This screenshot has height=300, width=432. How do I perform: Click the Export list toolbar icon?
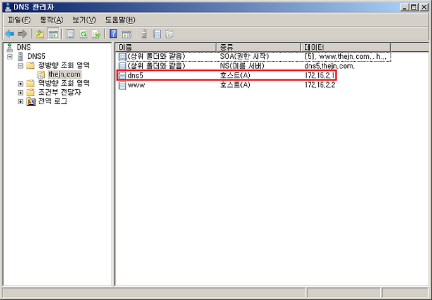96,34
